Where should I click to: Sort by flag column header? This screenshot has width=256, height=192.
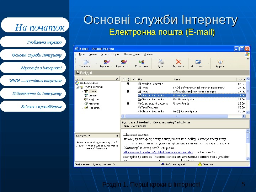[x=134, y=79]
